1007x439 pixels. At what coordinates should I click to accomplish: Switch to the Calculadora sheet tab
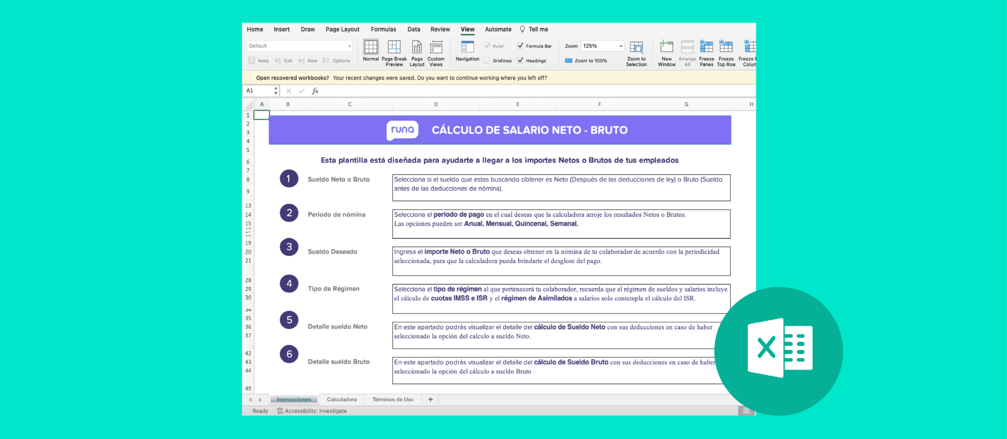[341, 400]
